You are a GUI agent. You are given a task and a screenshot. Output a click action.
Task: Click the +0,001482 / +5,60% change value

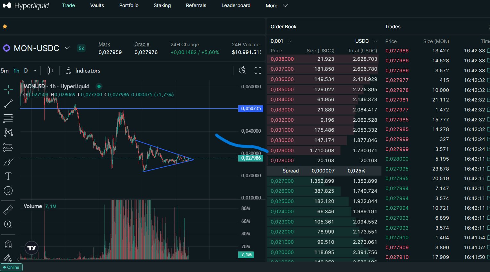click(x=195, y=52)
